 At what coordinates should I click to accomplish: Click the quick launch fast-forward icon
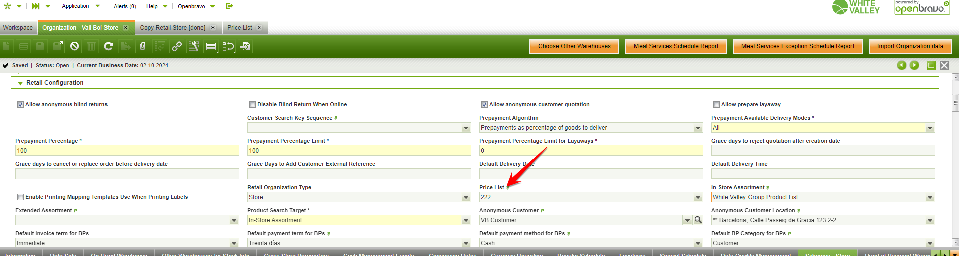[36, 6]
